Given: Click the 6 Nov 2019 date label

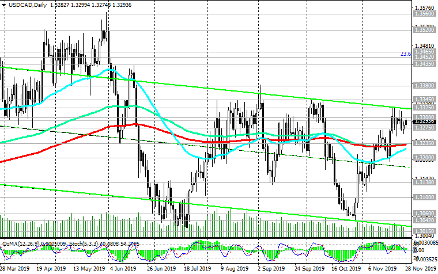Looking at the screenshot, I should [x=383, y=269].
